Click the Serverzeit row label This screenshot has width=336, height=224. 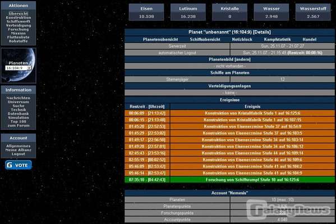(x=177, y=46)
